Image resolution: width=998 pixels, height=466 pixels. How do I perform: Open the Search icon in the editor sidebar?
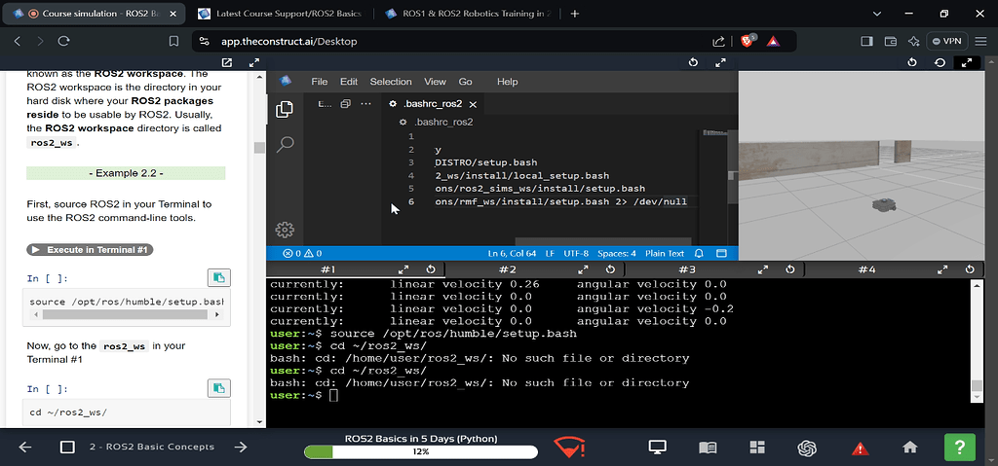click(286, 144)
